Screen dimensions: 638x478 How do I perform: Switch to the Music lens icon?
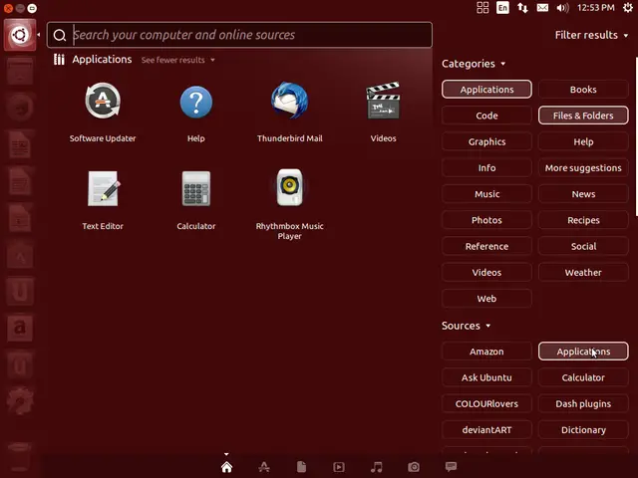pyautogui.click(x=377, y=467)
